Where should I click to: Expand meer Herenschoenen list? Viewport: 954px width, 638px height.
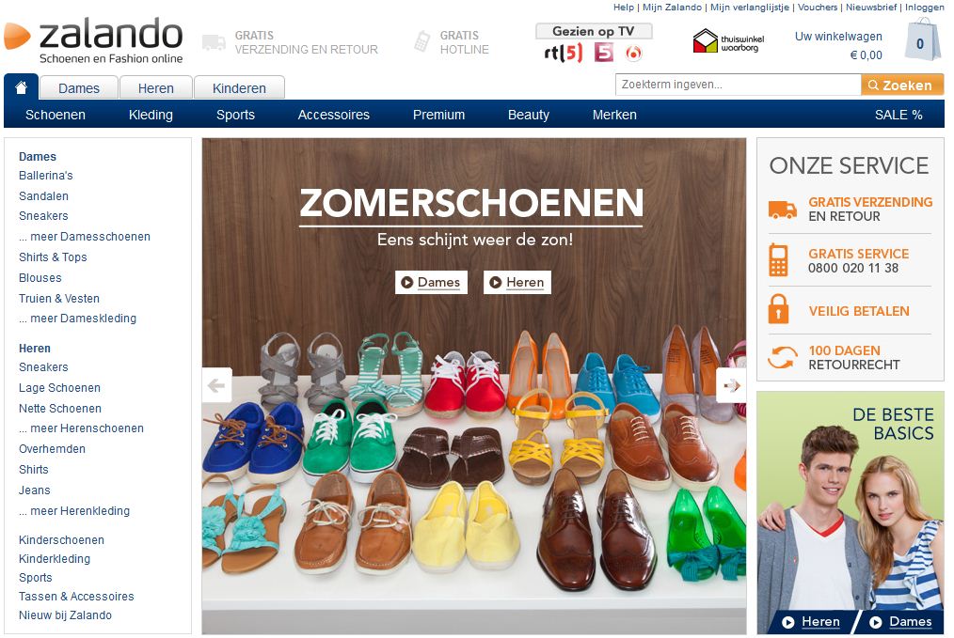tap(82, 428)
